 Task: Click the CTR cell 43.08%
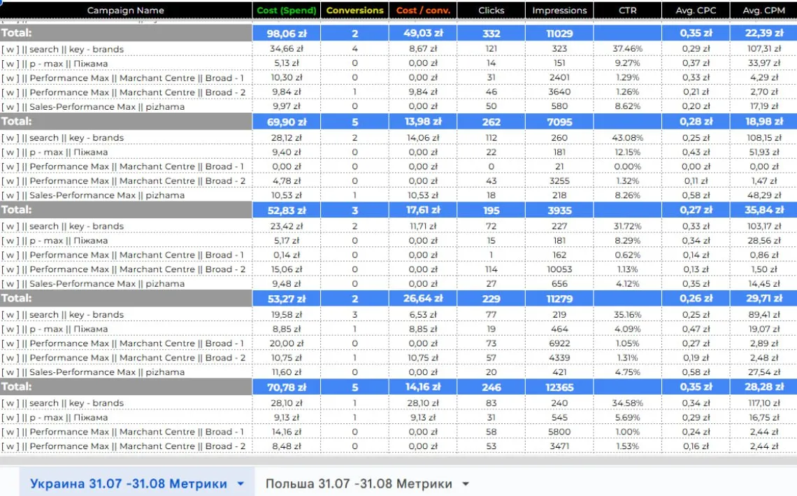[x=628, y=137]
